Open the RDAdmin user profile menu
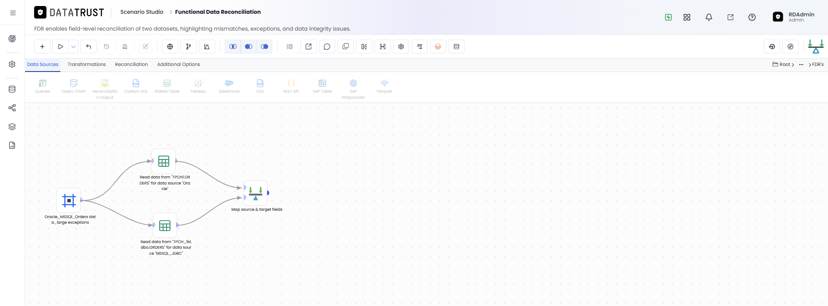 (x=793, y=17)
